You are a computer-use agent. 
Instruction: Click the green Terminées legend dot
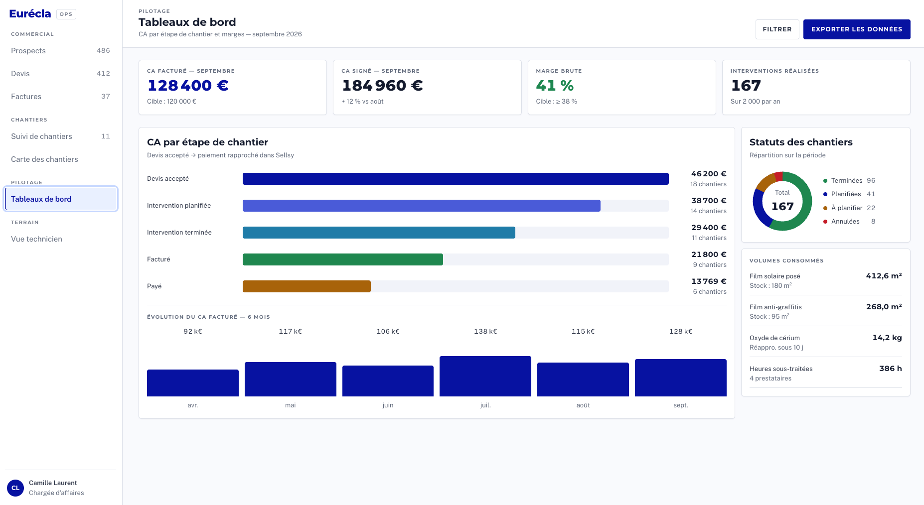pyautogui.click(x=825, y=181)
